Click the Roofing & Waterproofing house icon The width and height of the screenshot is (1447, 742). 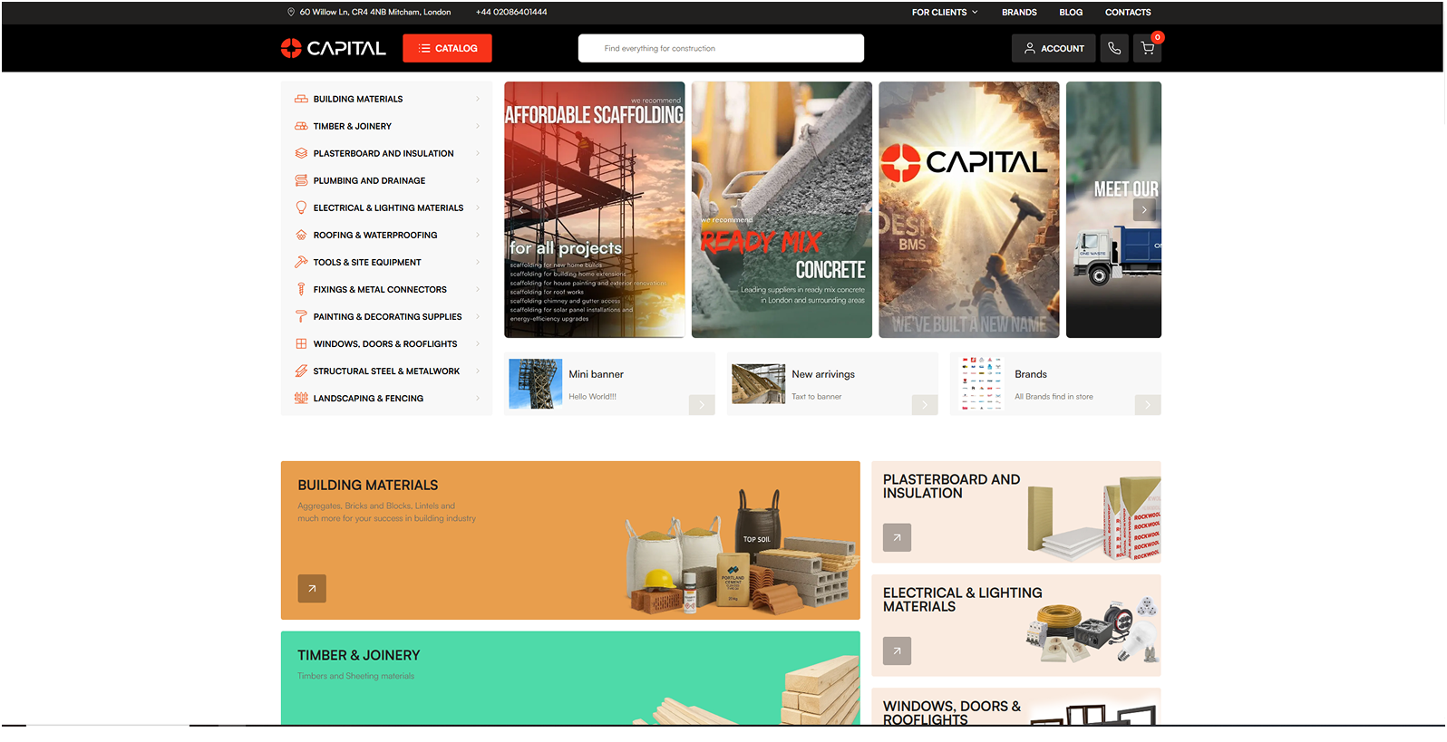301,235
